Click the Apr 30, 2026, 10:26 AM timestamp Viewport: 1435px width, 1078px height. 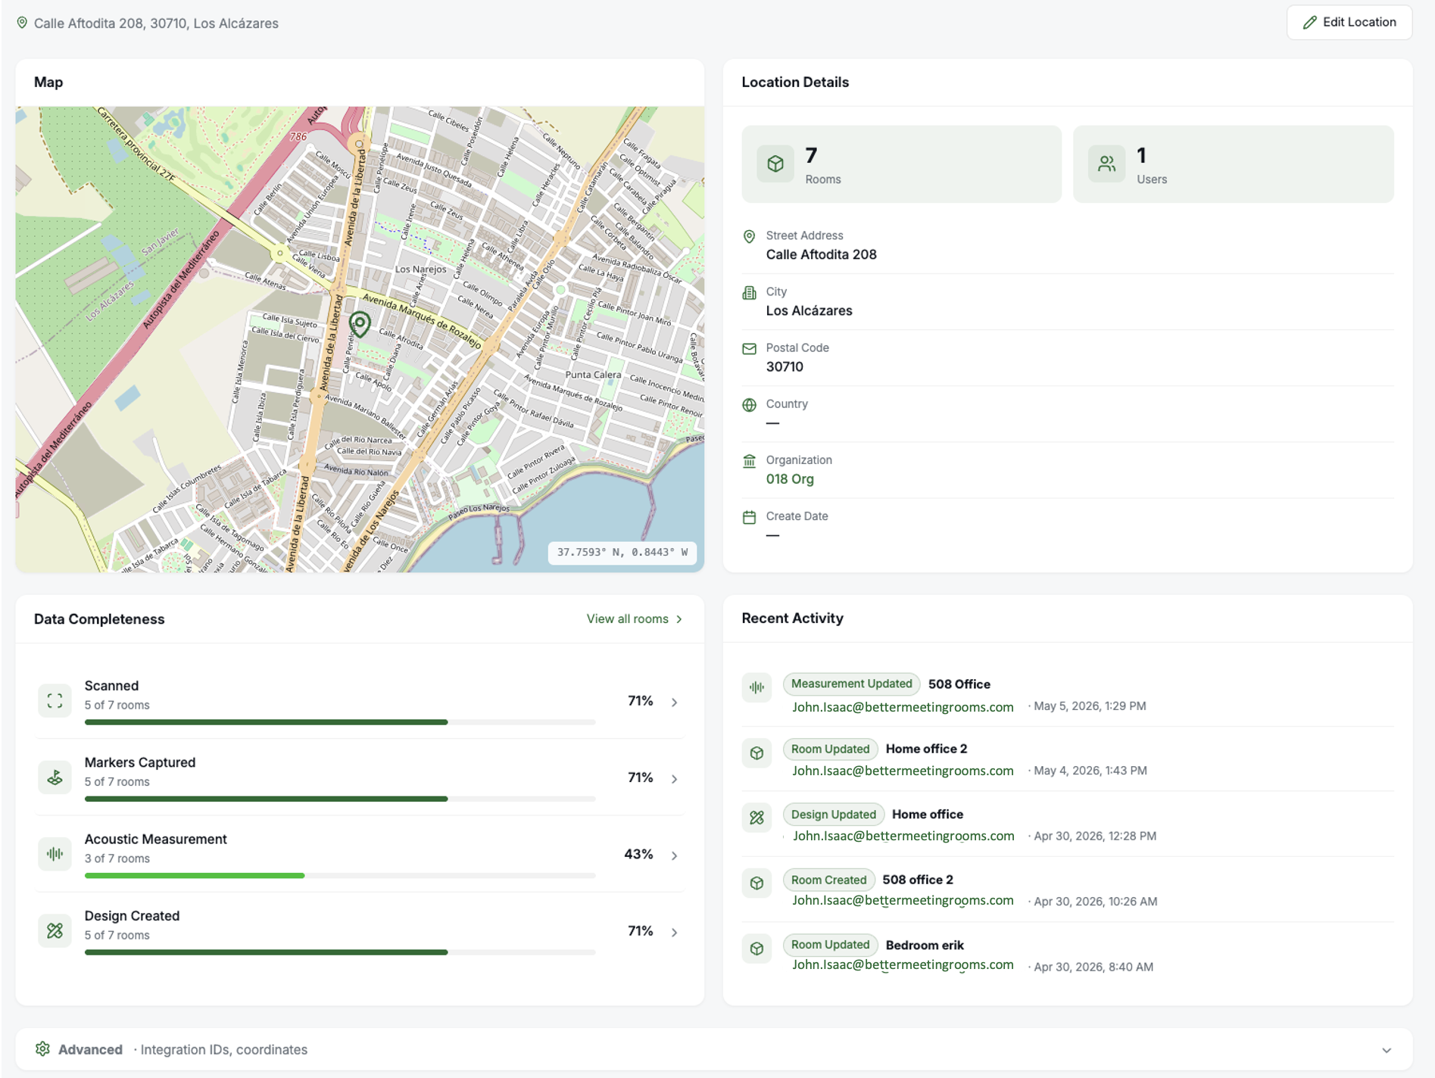tap(1095, 901)
